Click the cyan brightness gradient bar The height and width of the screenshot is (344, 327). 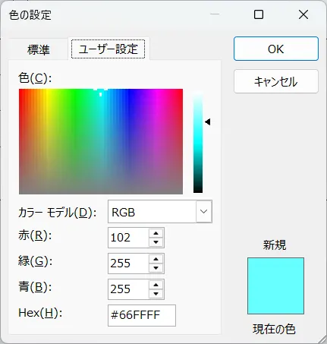198,142
